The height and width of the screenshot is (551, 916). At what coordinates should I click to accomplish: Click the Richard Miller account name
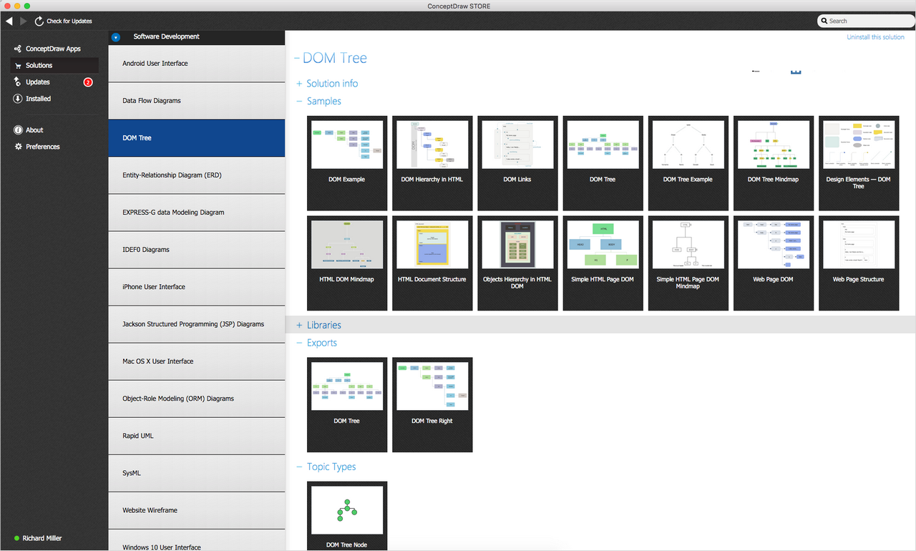tap(42, 538)
